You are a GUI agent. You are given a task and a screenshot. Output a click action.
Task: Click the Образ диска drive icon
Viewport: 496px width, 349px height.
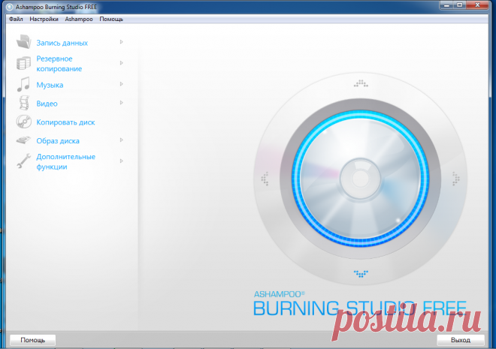[23, 140]
